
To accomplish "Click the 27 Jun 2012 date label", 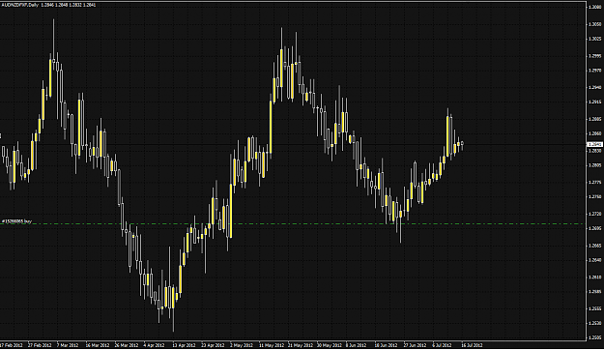I will coord(415,345).
